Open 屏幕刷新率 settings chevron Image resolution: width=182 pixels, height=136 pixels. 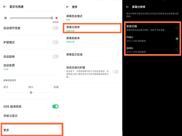[x=118, y=40]
